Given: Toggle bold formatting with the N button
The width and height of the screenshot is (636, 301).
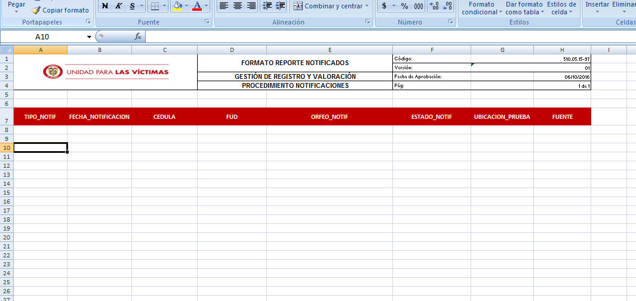Looking at the screenshot, I should point(105,6).
